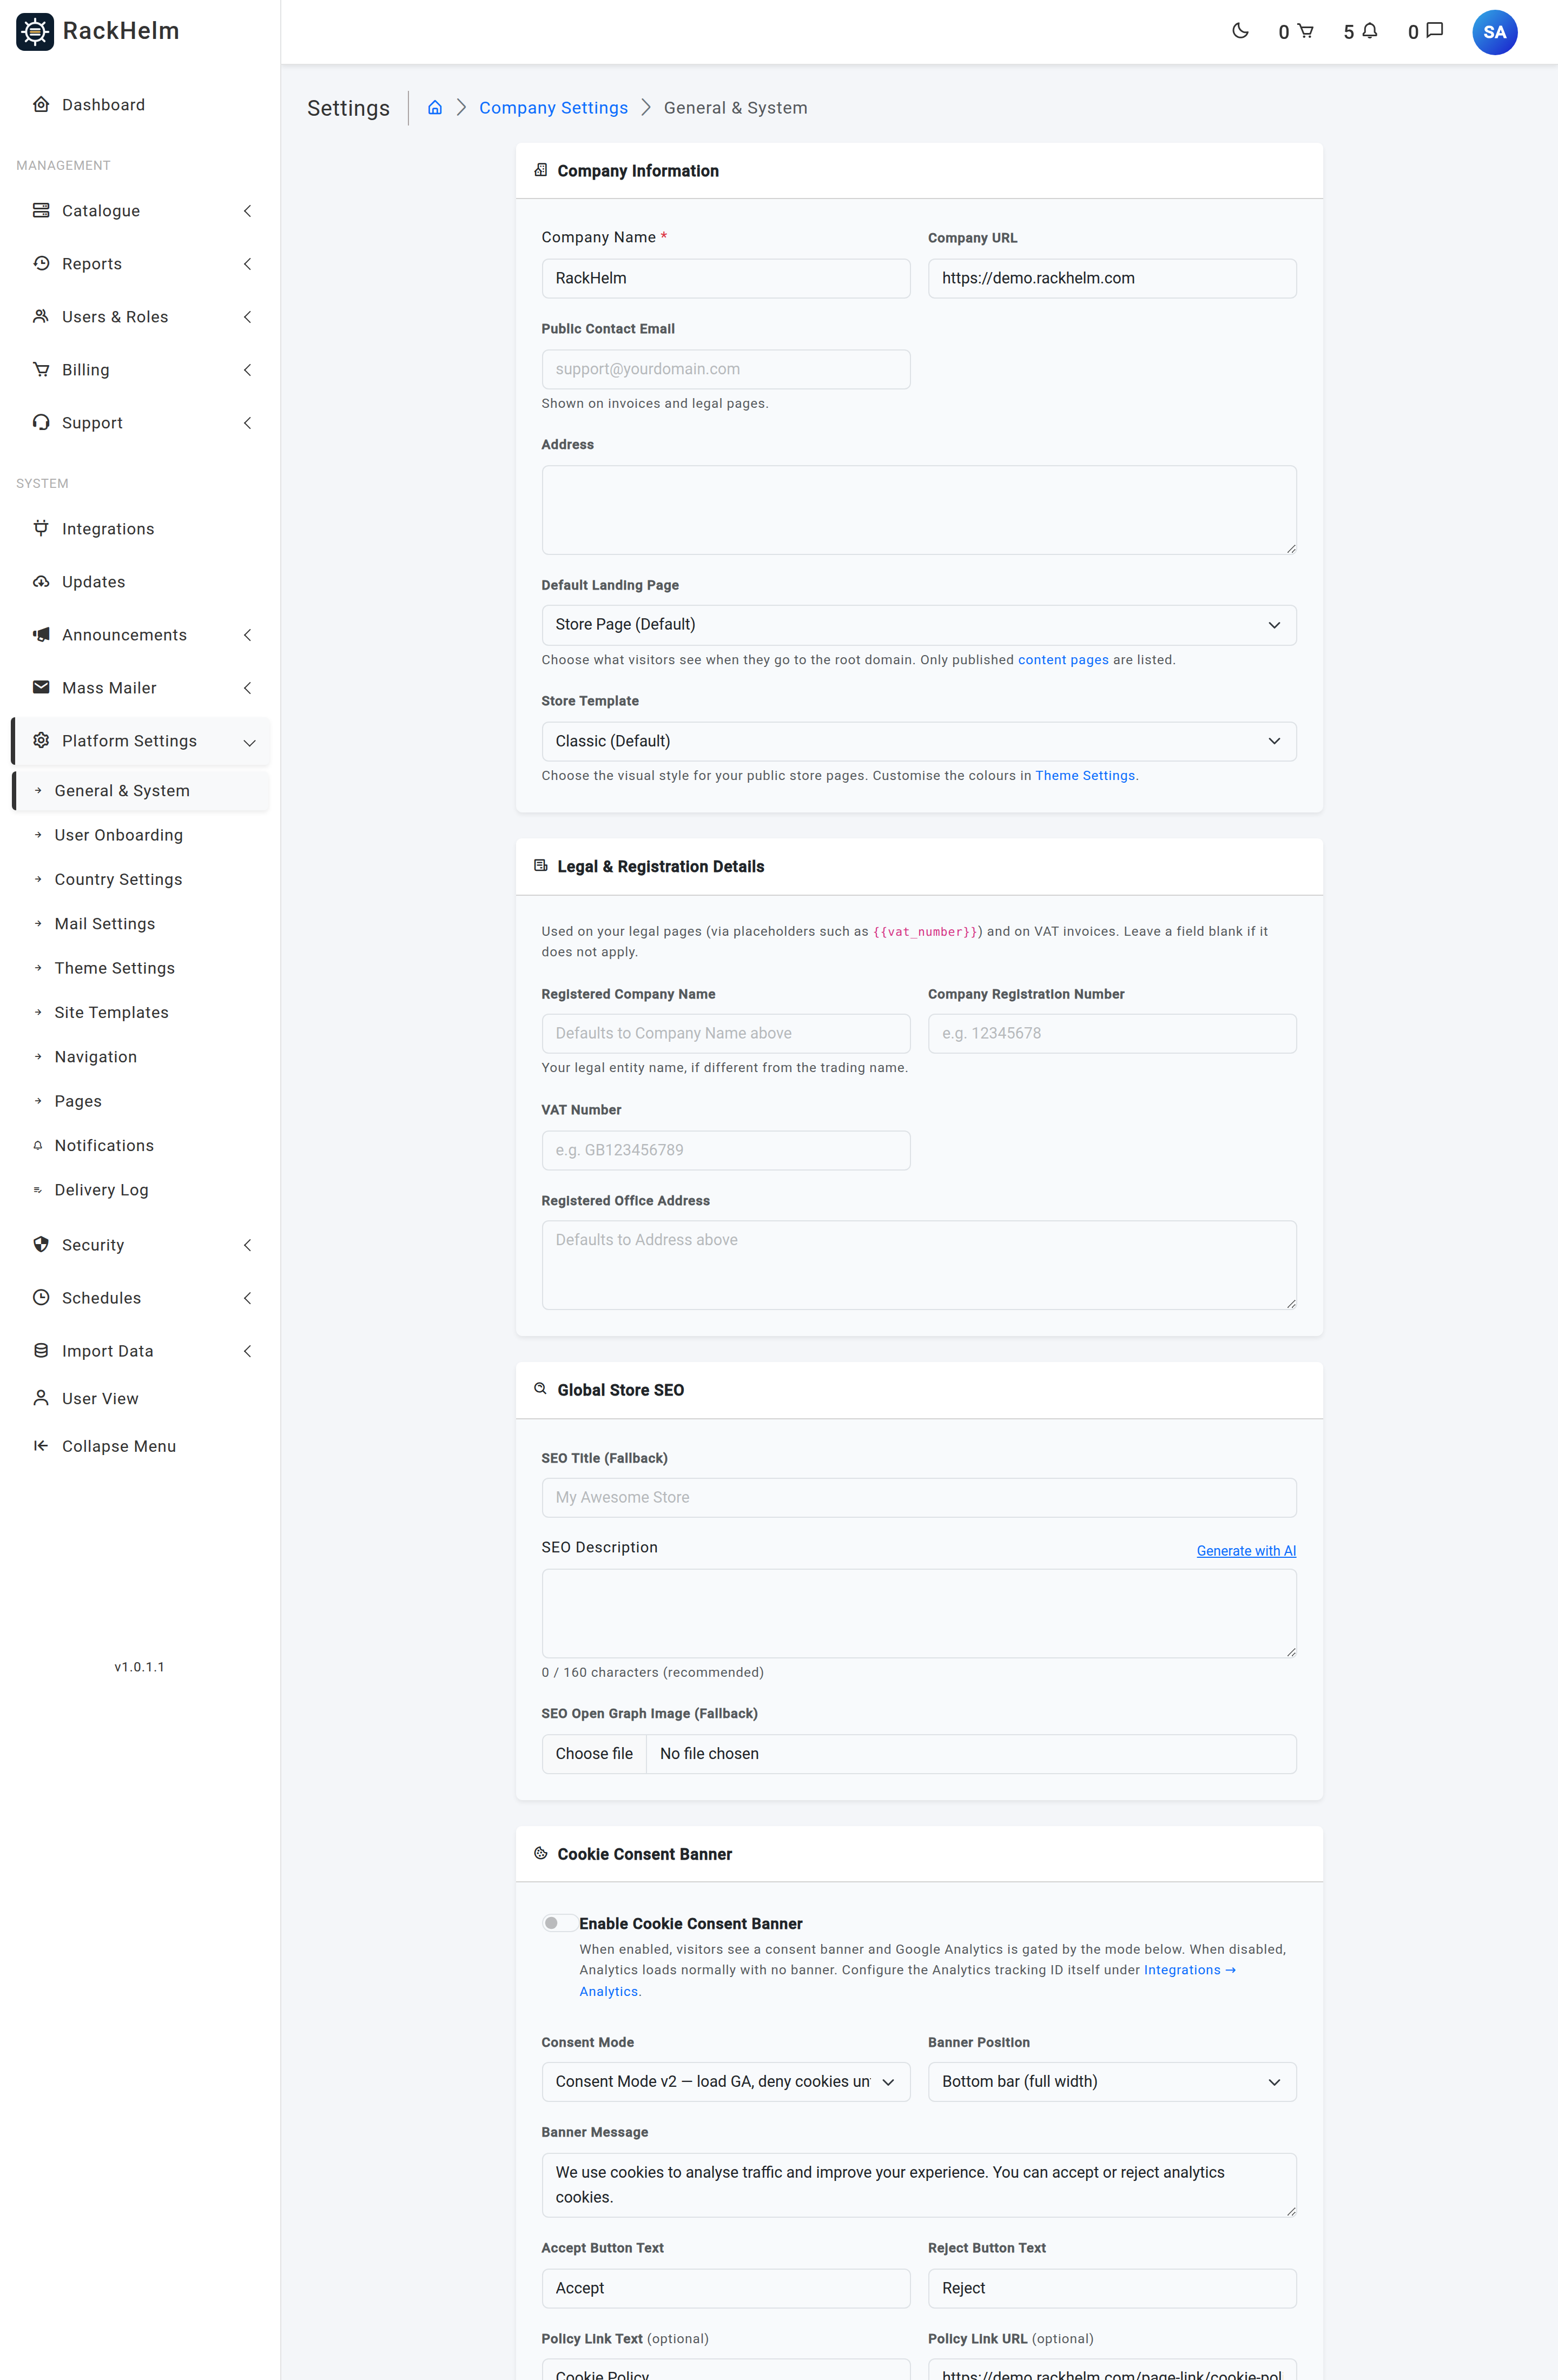Expand the Billing menu
This screenshot has height=2380, width=1558.
(140, 370)
